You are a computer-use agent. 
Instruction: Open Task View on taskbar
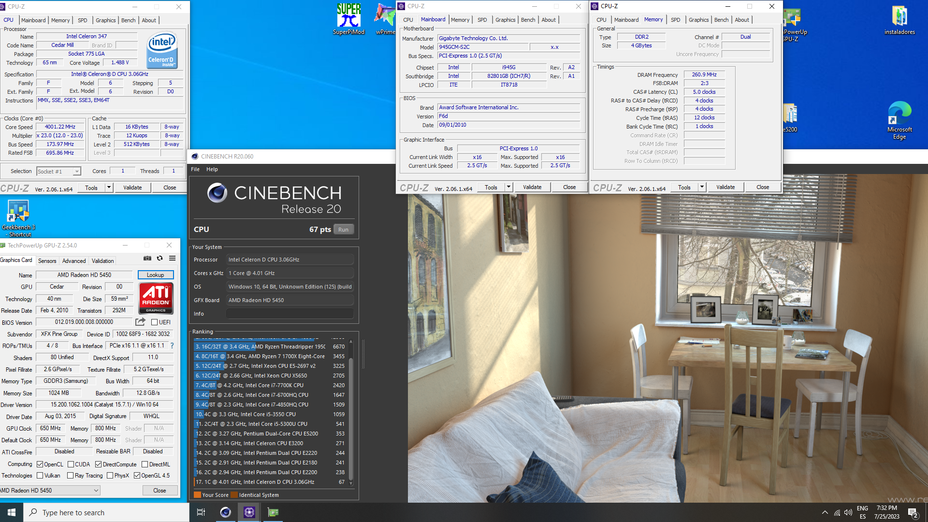pyautogui.click(x=201, y=512)
